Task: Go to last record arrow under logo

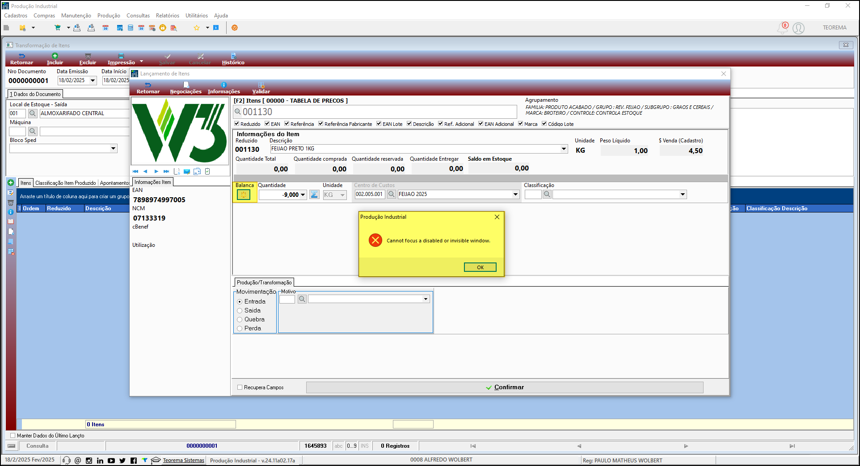Action: pos(166,171)
